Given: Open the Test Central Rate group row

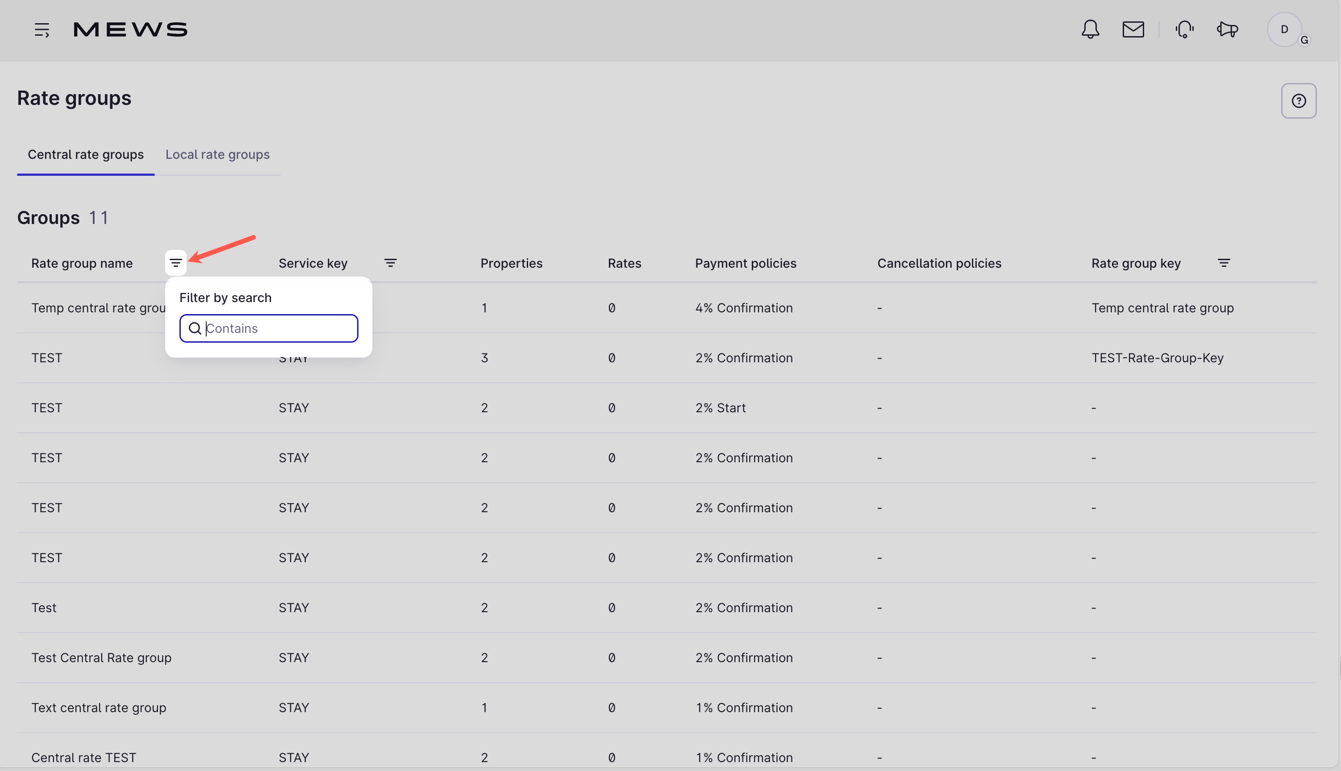Looking at the screenshot, I should tap(667, 658).
